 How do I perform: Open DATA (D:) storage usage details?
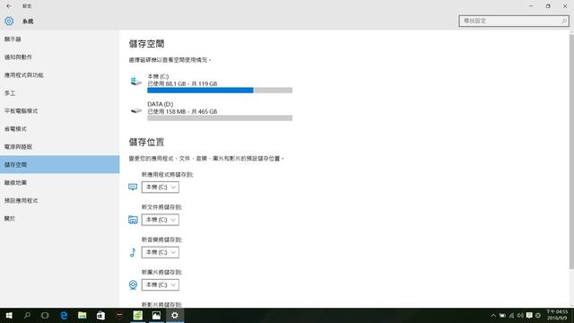tap(211, 111)
